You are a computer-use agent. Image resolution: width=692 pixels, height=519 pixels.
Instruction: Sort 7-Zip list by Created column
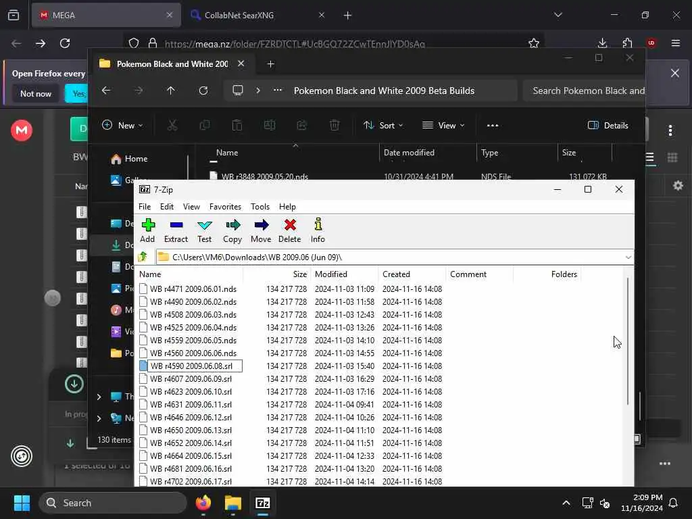(x=412, y=274)
